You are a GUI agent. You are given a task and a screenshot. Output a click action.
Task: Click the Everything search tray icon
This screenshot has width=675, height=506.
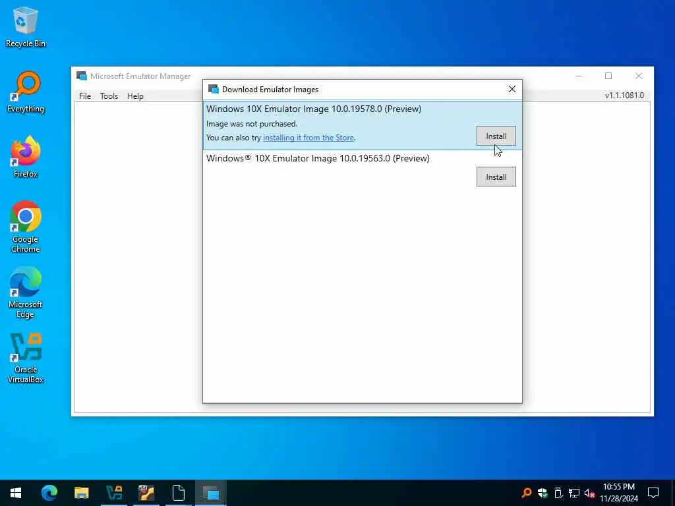526,493
